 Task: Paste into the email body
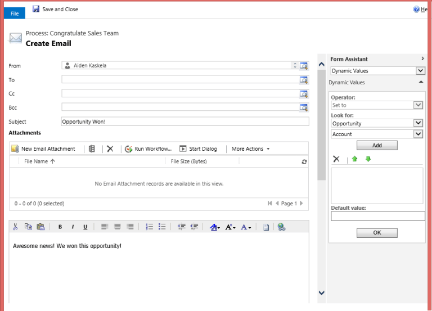(40, 227)
